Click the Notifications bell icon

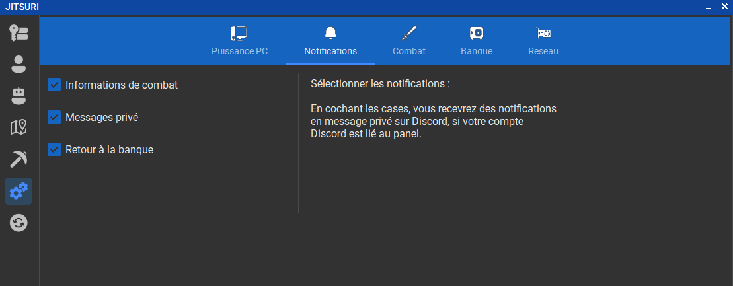pos(330,33)
